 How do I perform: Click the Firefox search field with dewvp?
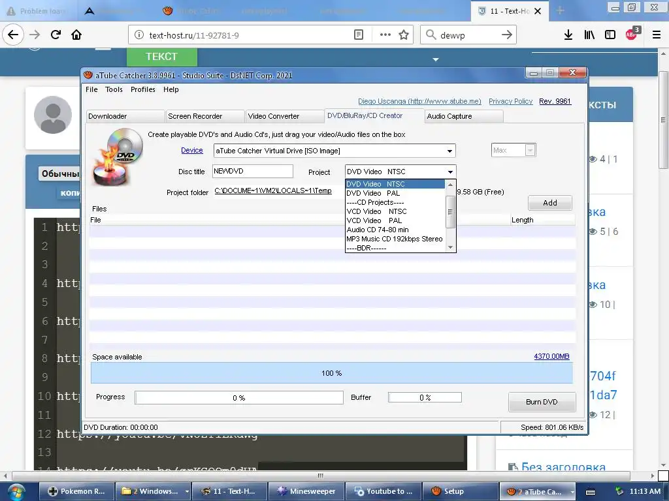[467, 35]
